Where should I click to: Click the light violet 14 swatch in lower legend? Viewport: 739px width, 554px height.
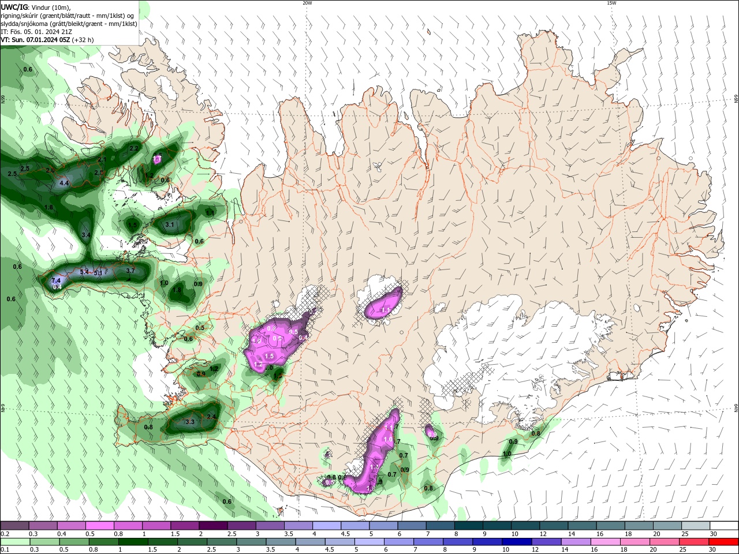tap(575, 542)
